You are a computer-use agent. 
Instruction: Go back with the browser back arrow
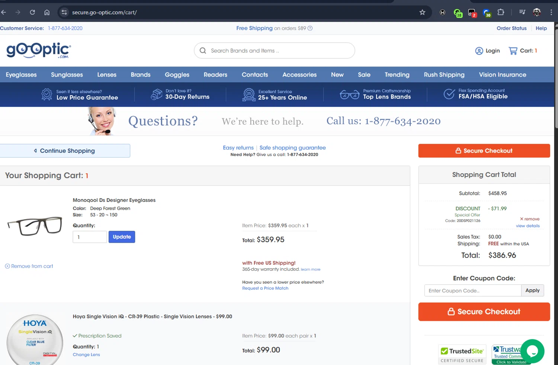(x=4, y=12)
